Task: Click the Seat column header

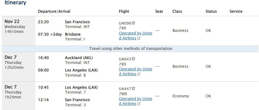Action: coord(159,11)
